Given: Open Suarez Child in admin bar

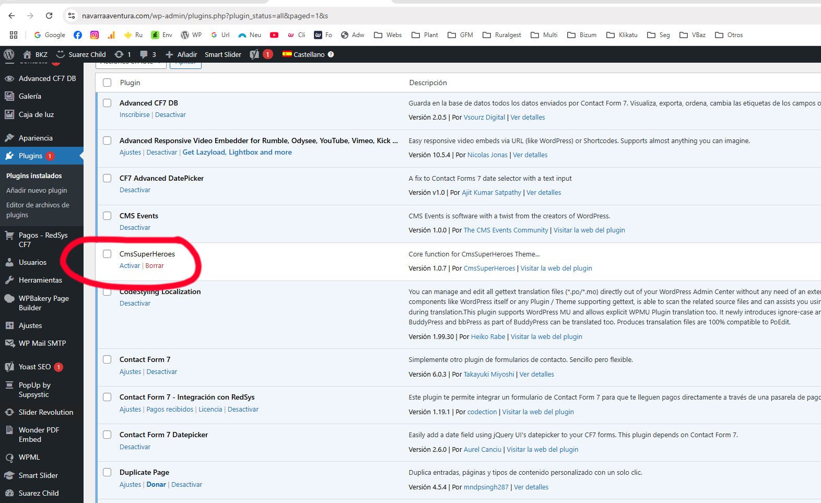Looking at the screenshot, I should 81,54.
